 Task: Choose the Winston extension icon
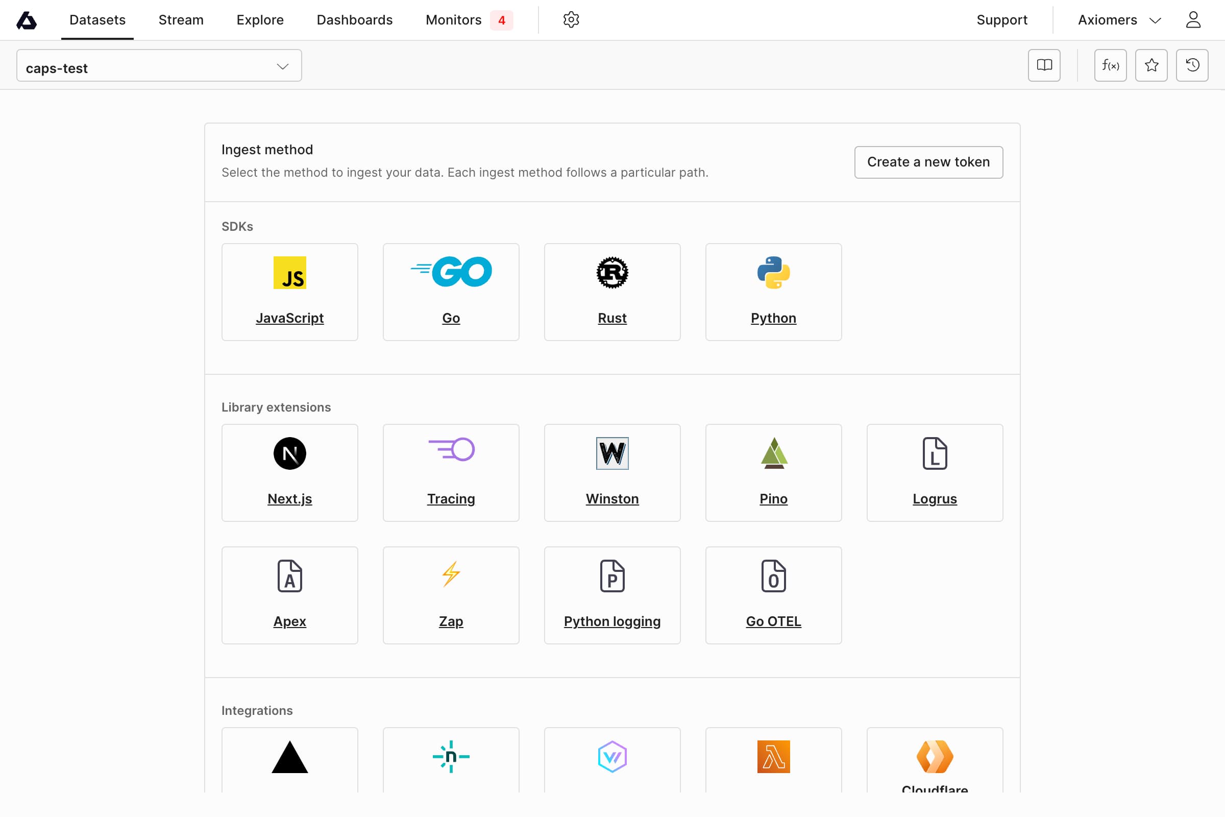click(612, 453)
